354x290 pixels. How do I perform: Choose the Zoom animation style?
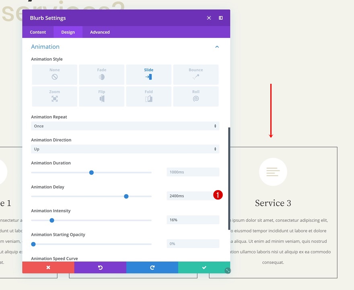click(x=54, y=96)
